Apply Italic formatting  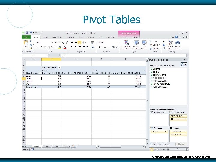(41, 47)
